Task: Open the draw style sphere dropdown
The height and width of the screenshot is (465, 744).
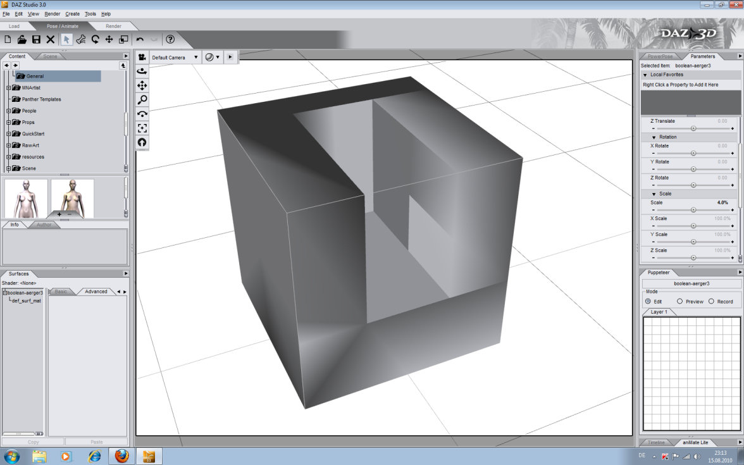Action: [x=212, y=58]
